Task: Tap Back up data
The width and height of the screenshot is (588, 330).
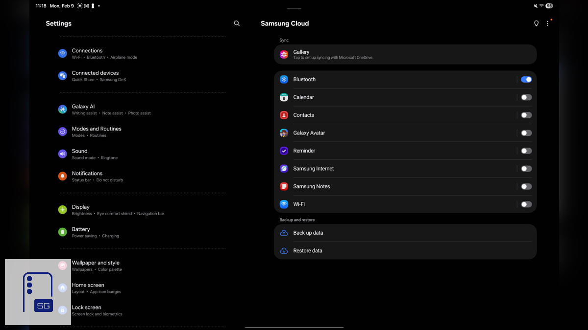Action: (x=405, y=233)
